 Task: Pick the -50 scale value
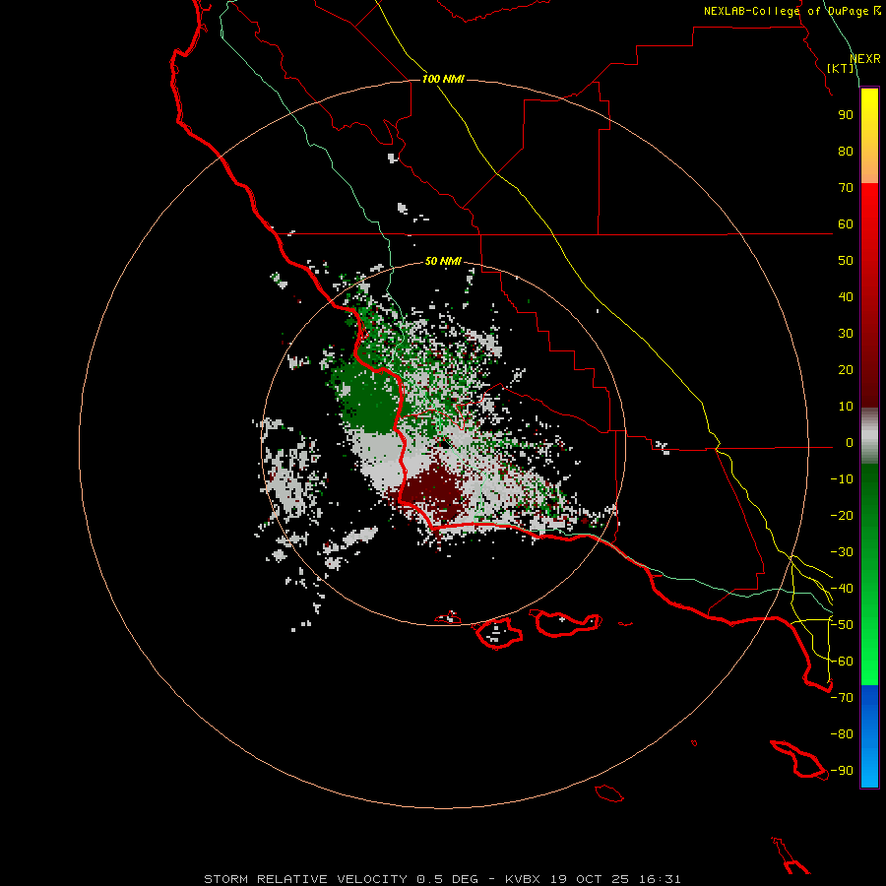point(842,625)
